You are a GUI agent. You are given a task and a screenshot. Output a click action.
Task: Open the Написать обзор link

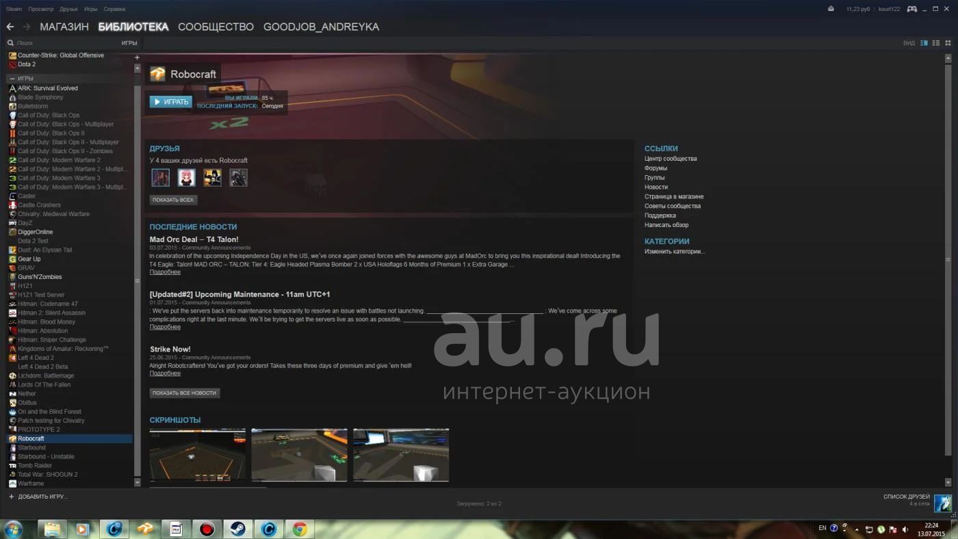coord(666,225)
